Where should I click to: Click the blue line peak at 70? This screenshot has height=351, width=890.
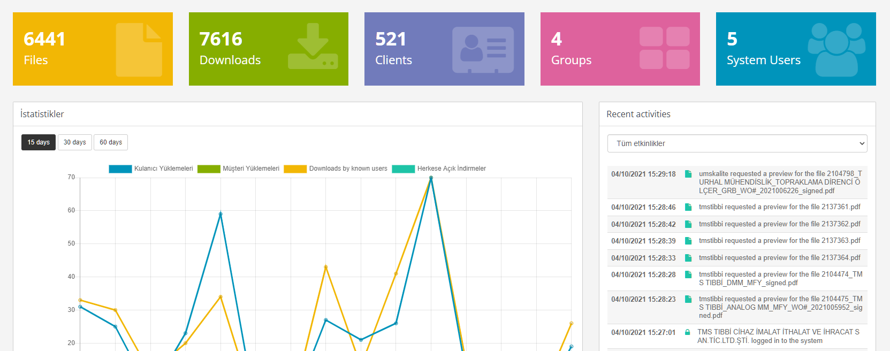431,178
